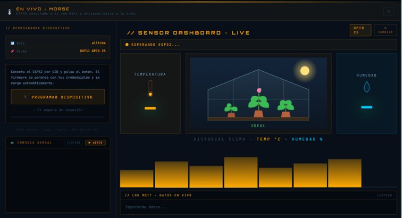Click the '// REPROGRAMAR DISPOSITIVO' section heading
Image resolution: width=404 pixels, height=218 pixels.
click(38, 28)
